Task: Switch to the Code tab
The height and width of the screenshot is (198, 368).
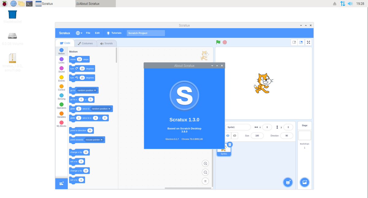Action: click(65, 43)
